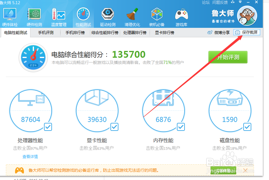Click the green 立即体验 banner button
The width and height of the screenshot is (269, 180).
click(223, 170)
